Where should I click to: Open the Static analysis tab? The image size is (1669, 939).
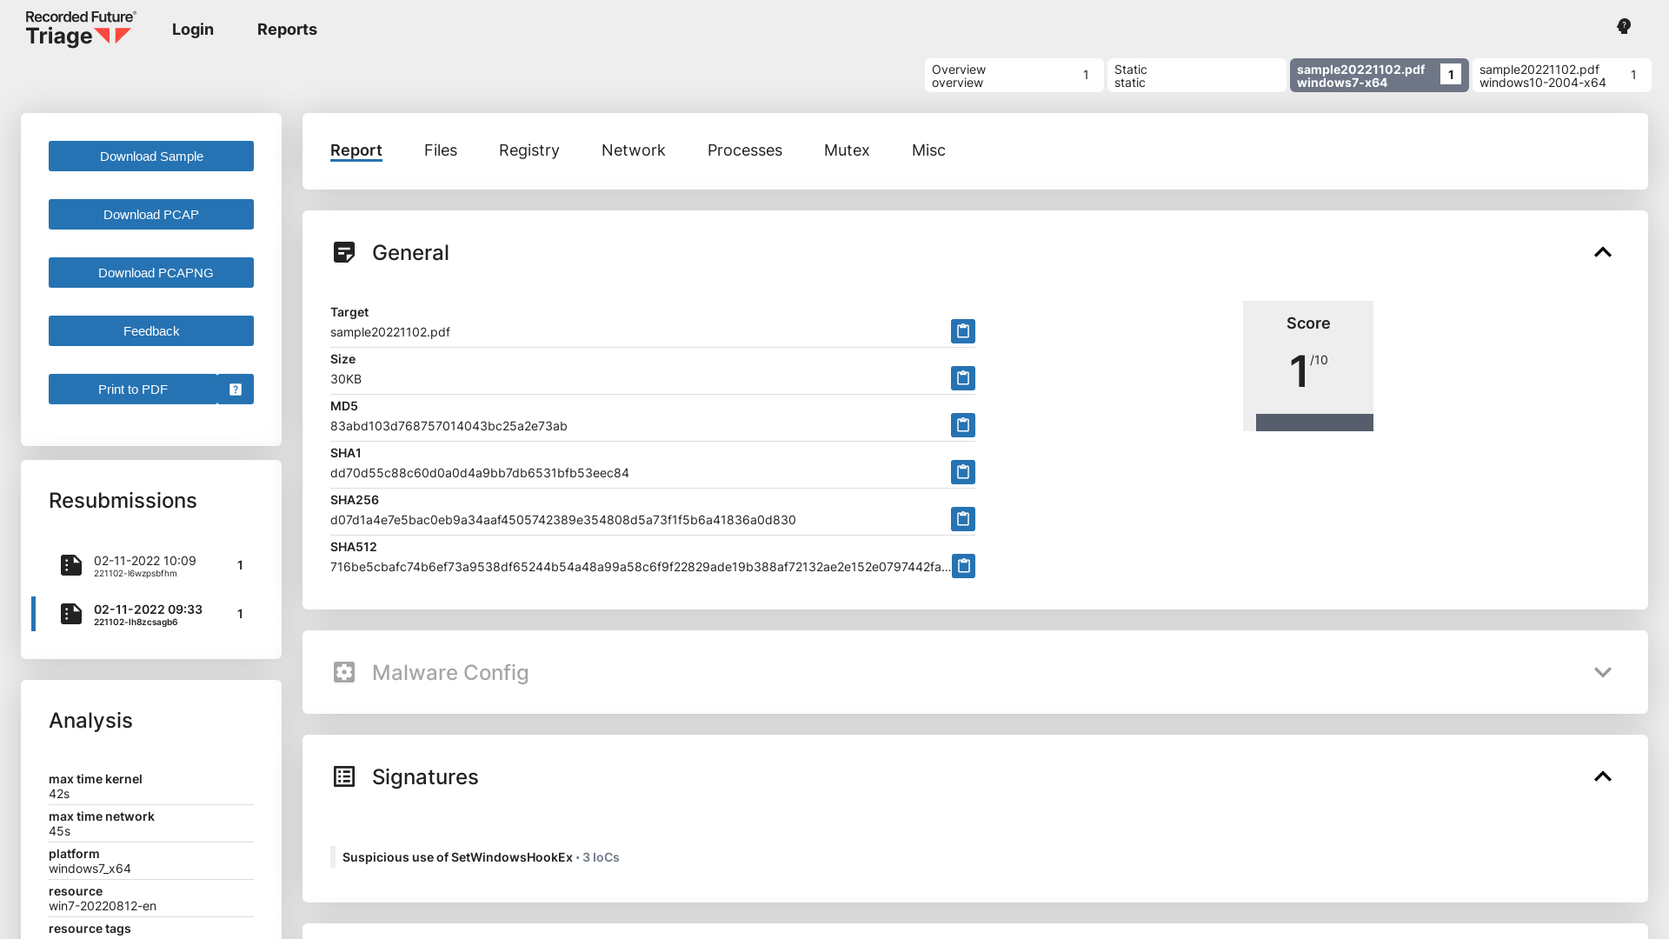click(1195, 76)
